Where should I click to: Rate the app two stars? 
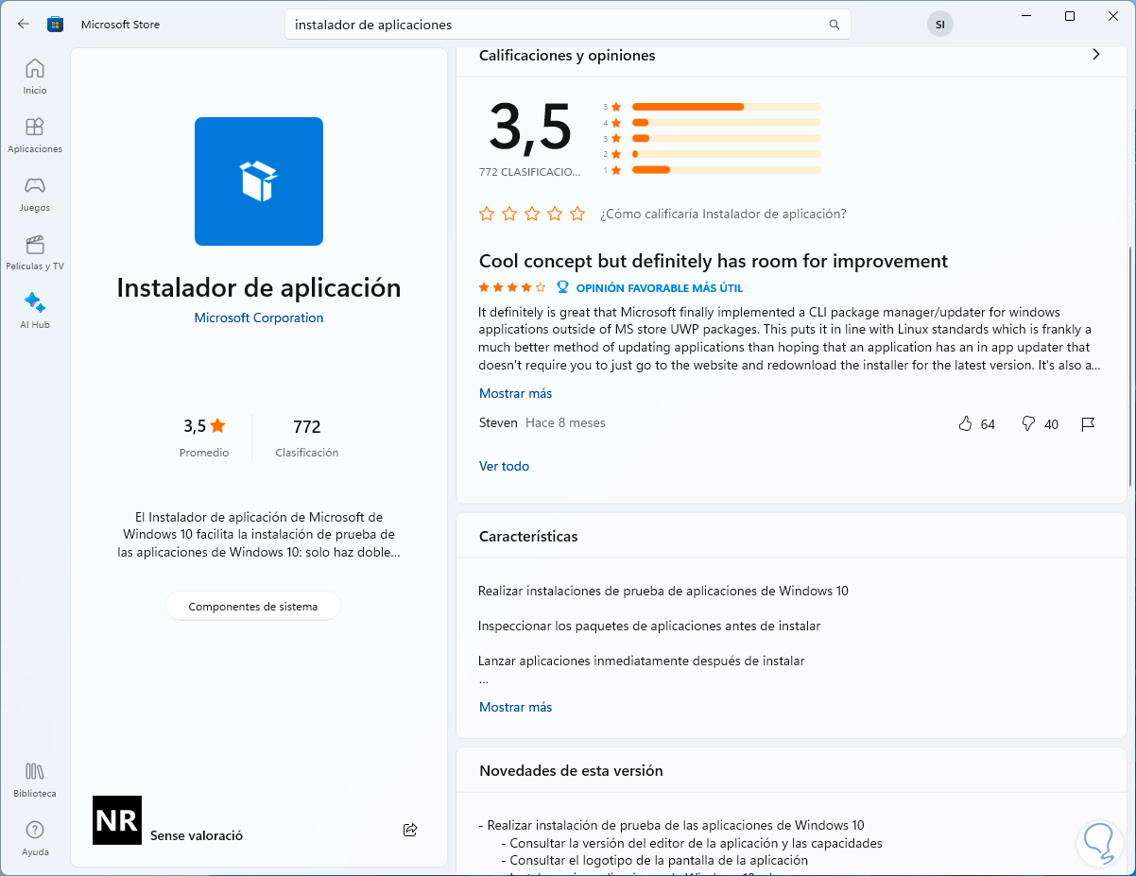tap(509, 214)
